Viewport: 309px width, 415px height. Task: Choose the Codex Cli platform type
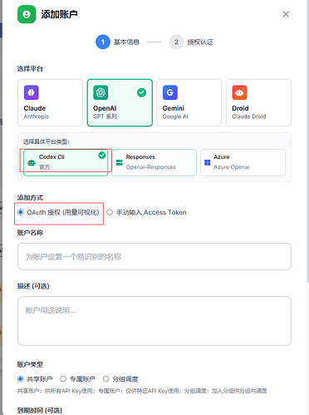click(66, 162)
